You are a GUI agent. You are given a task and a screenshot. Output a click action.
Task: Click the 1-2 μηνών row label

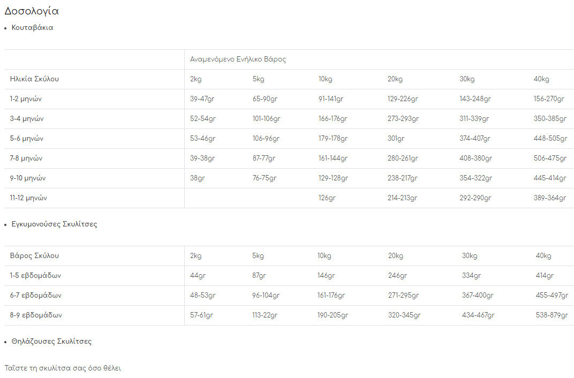[26, 99]
